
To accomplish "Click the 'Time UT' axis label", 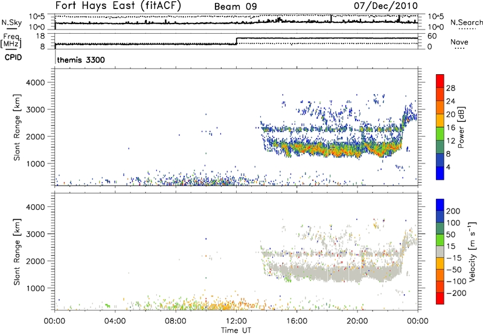I will (236, 330).
